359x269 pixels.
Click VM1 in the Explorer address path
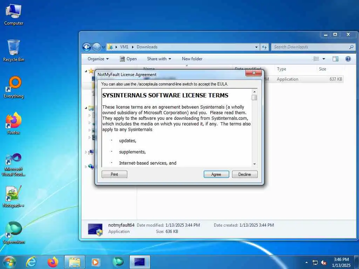click(x=124, y=47)
